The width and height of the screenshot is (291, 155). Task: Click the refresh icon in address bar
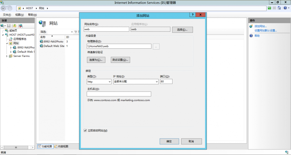269,8
